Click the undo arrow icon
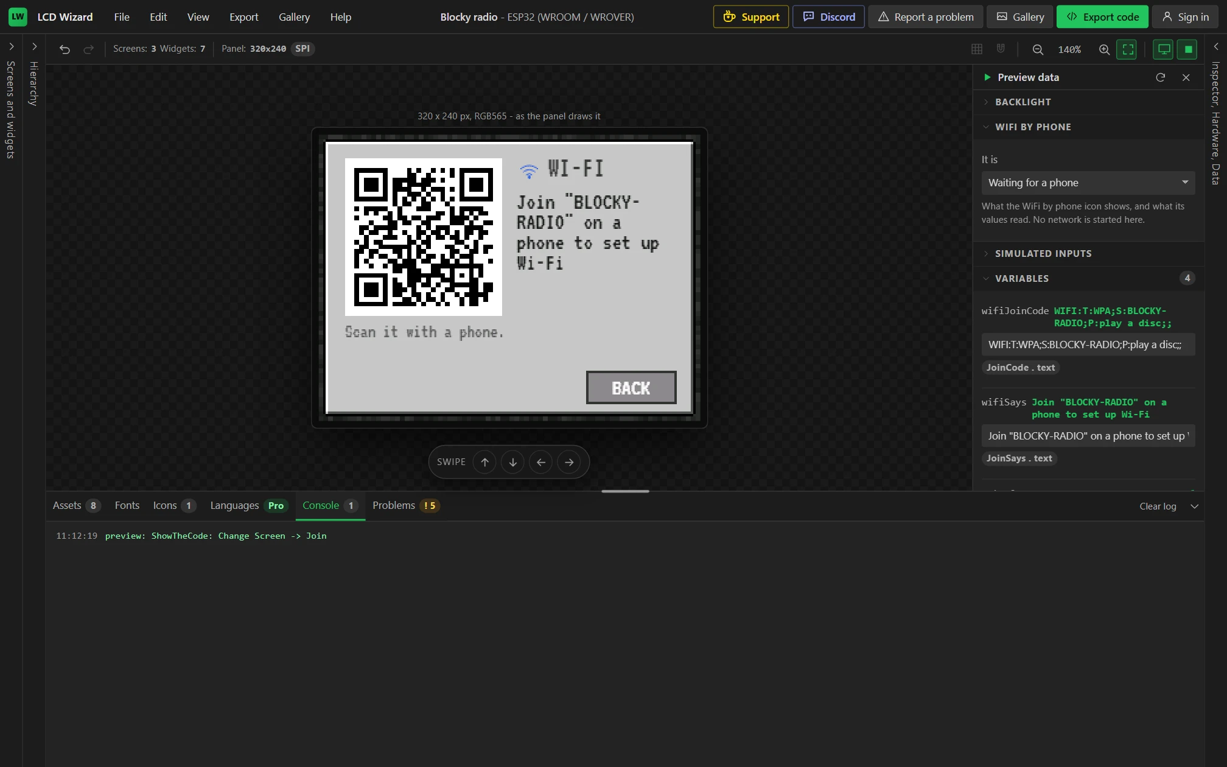The height and width of the screenshot is (767, 1227). coord(65,49)
